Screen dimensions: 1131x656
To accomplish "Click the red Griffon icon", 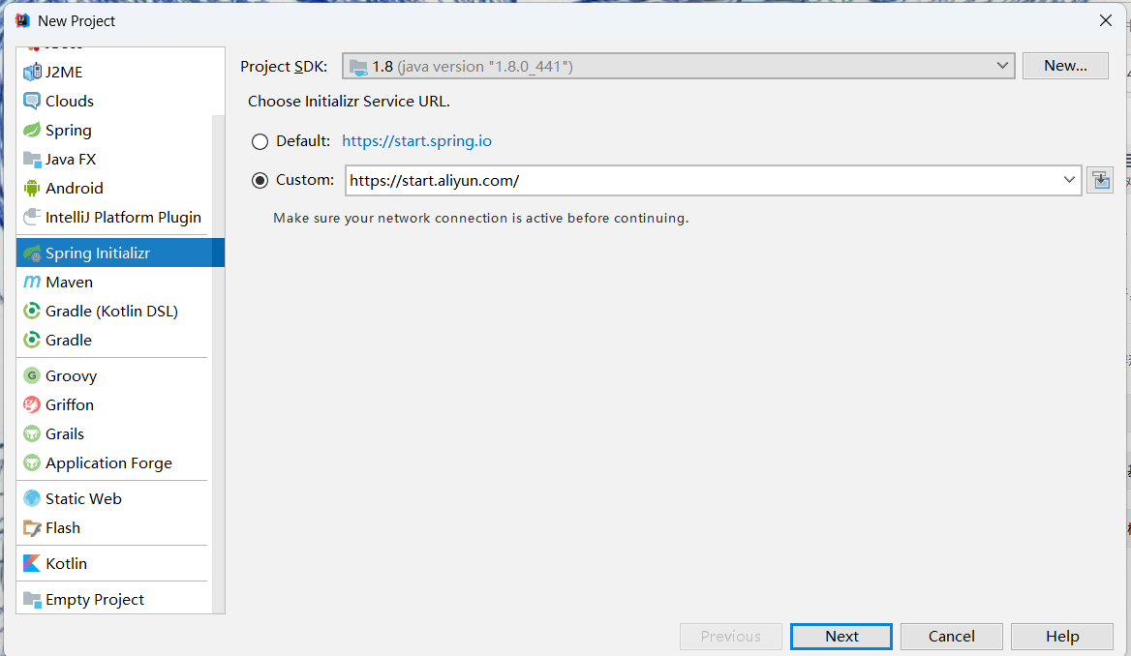I will pos(32,404).
